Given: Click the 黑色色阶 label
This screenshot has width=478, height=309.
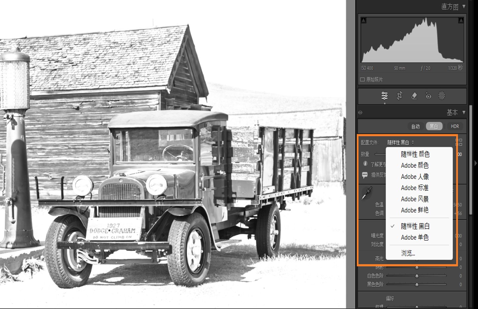Looking at the screenshot, I should pos(375,284).
